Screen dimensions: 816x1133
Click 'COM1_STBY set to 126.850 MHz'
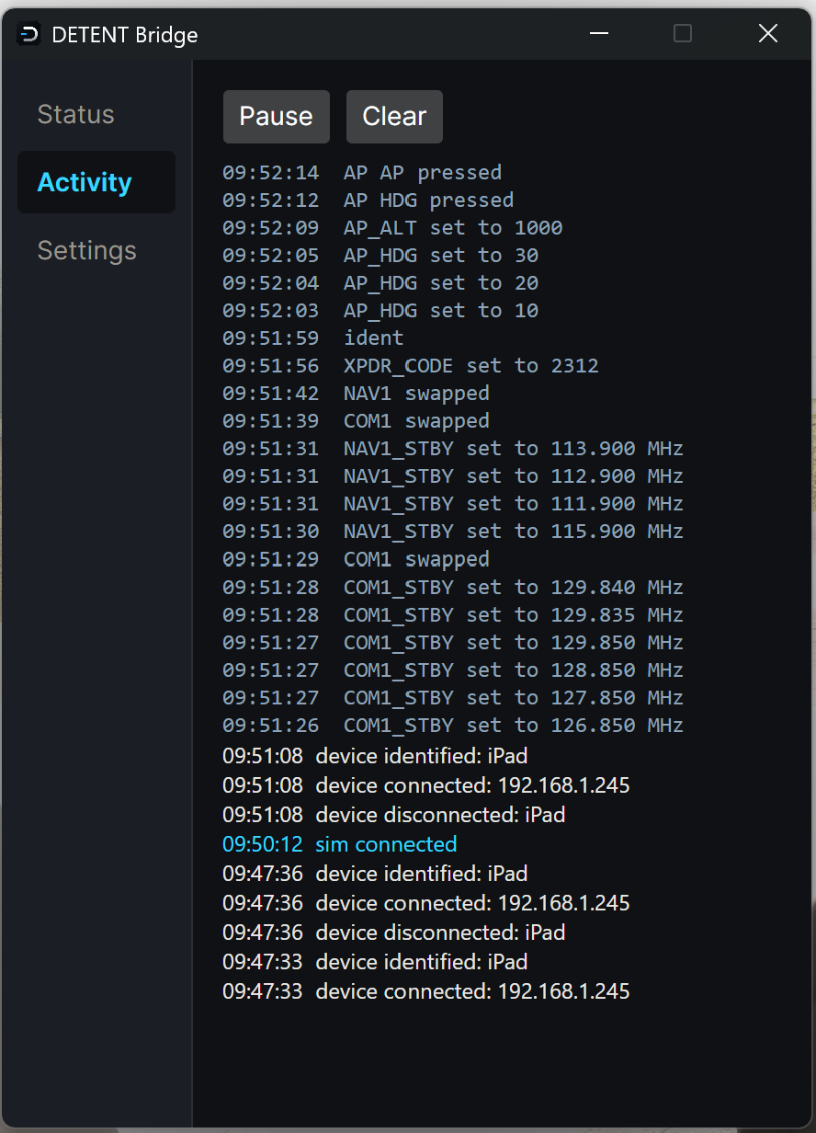pos(453,725)
